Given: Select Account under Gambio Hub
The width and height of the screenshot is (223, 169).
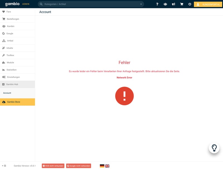Looking at the screenshot, I should click(7, 93).
